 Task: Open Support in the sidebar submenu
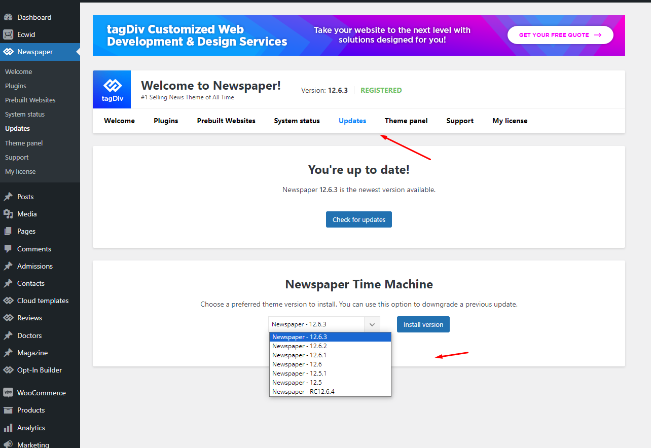(x=17, y=157)
